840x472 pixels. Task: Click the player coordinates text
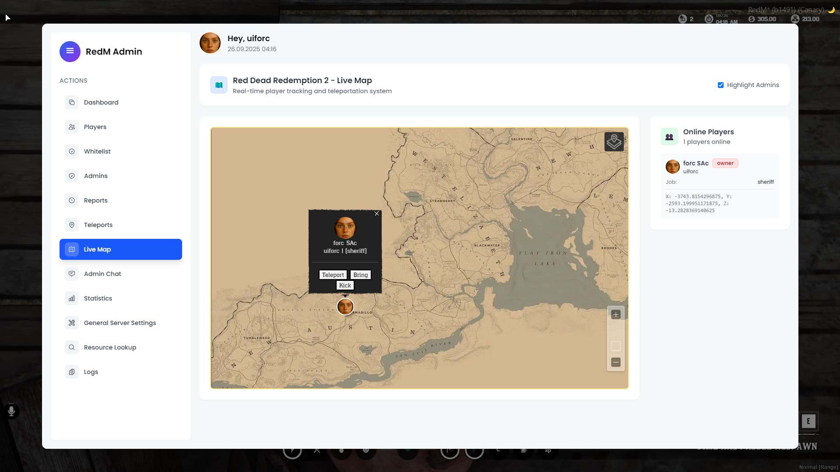699,203
